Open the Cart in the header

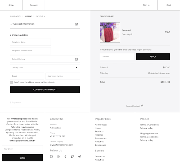click(169, 5)
